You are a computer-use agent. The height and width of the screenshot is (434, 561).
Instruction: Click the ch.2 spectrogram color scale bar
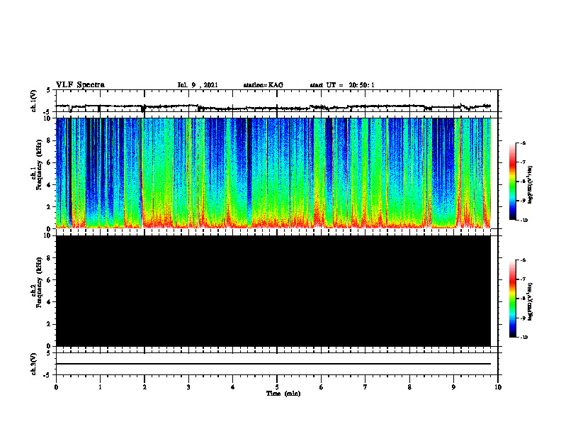pos(512,299)
